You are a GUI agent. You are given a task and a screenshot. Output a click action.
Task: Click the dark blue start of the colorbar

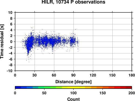[x=18, y=87]
